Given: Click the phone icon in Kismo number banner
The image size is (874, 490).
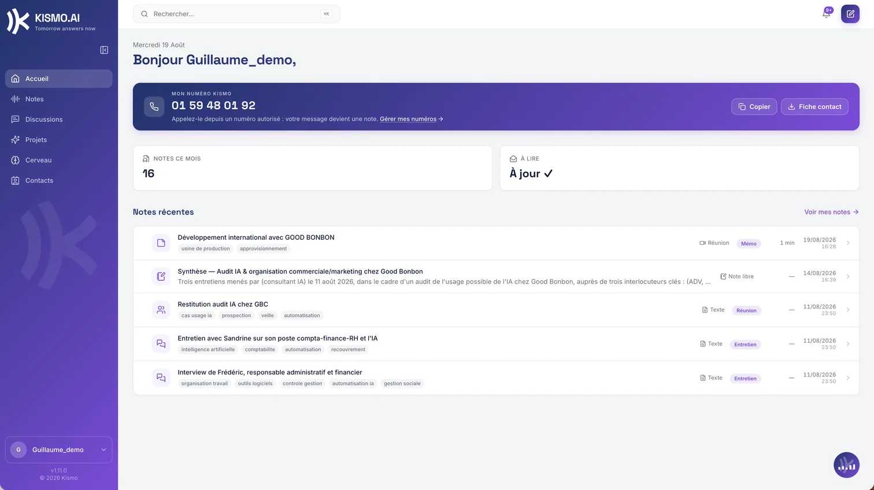Looking at the screenshot, I should pyautogui.click(x=154, y=106).
